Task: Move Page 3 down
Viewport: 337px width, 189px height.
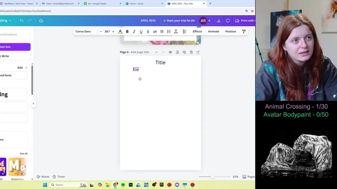Action: pyautogui.click(x=163, y=52)
